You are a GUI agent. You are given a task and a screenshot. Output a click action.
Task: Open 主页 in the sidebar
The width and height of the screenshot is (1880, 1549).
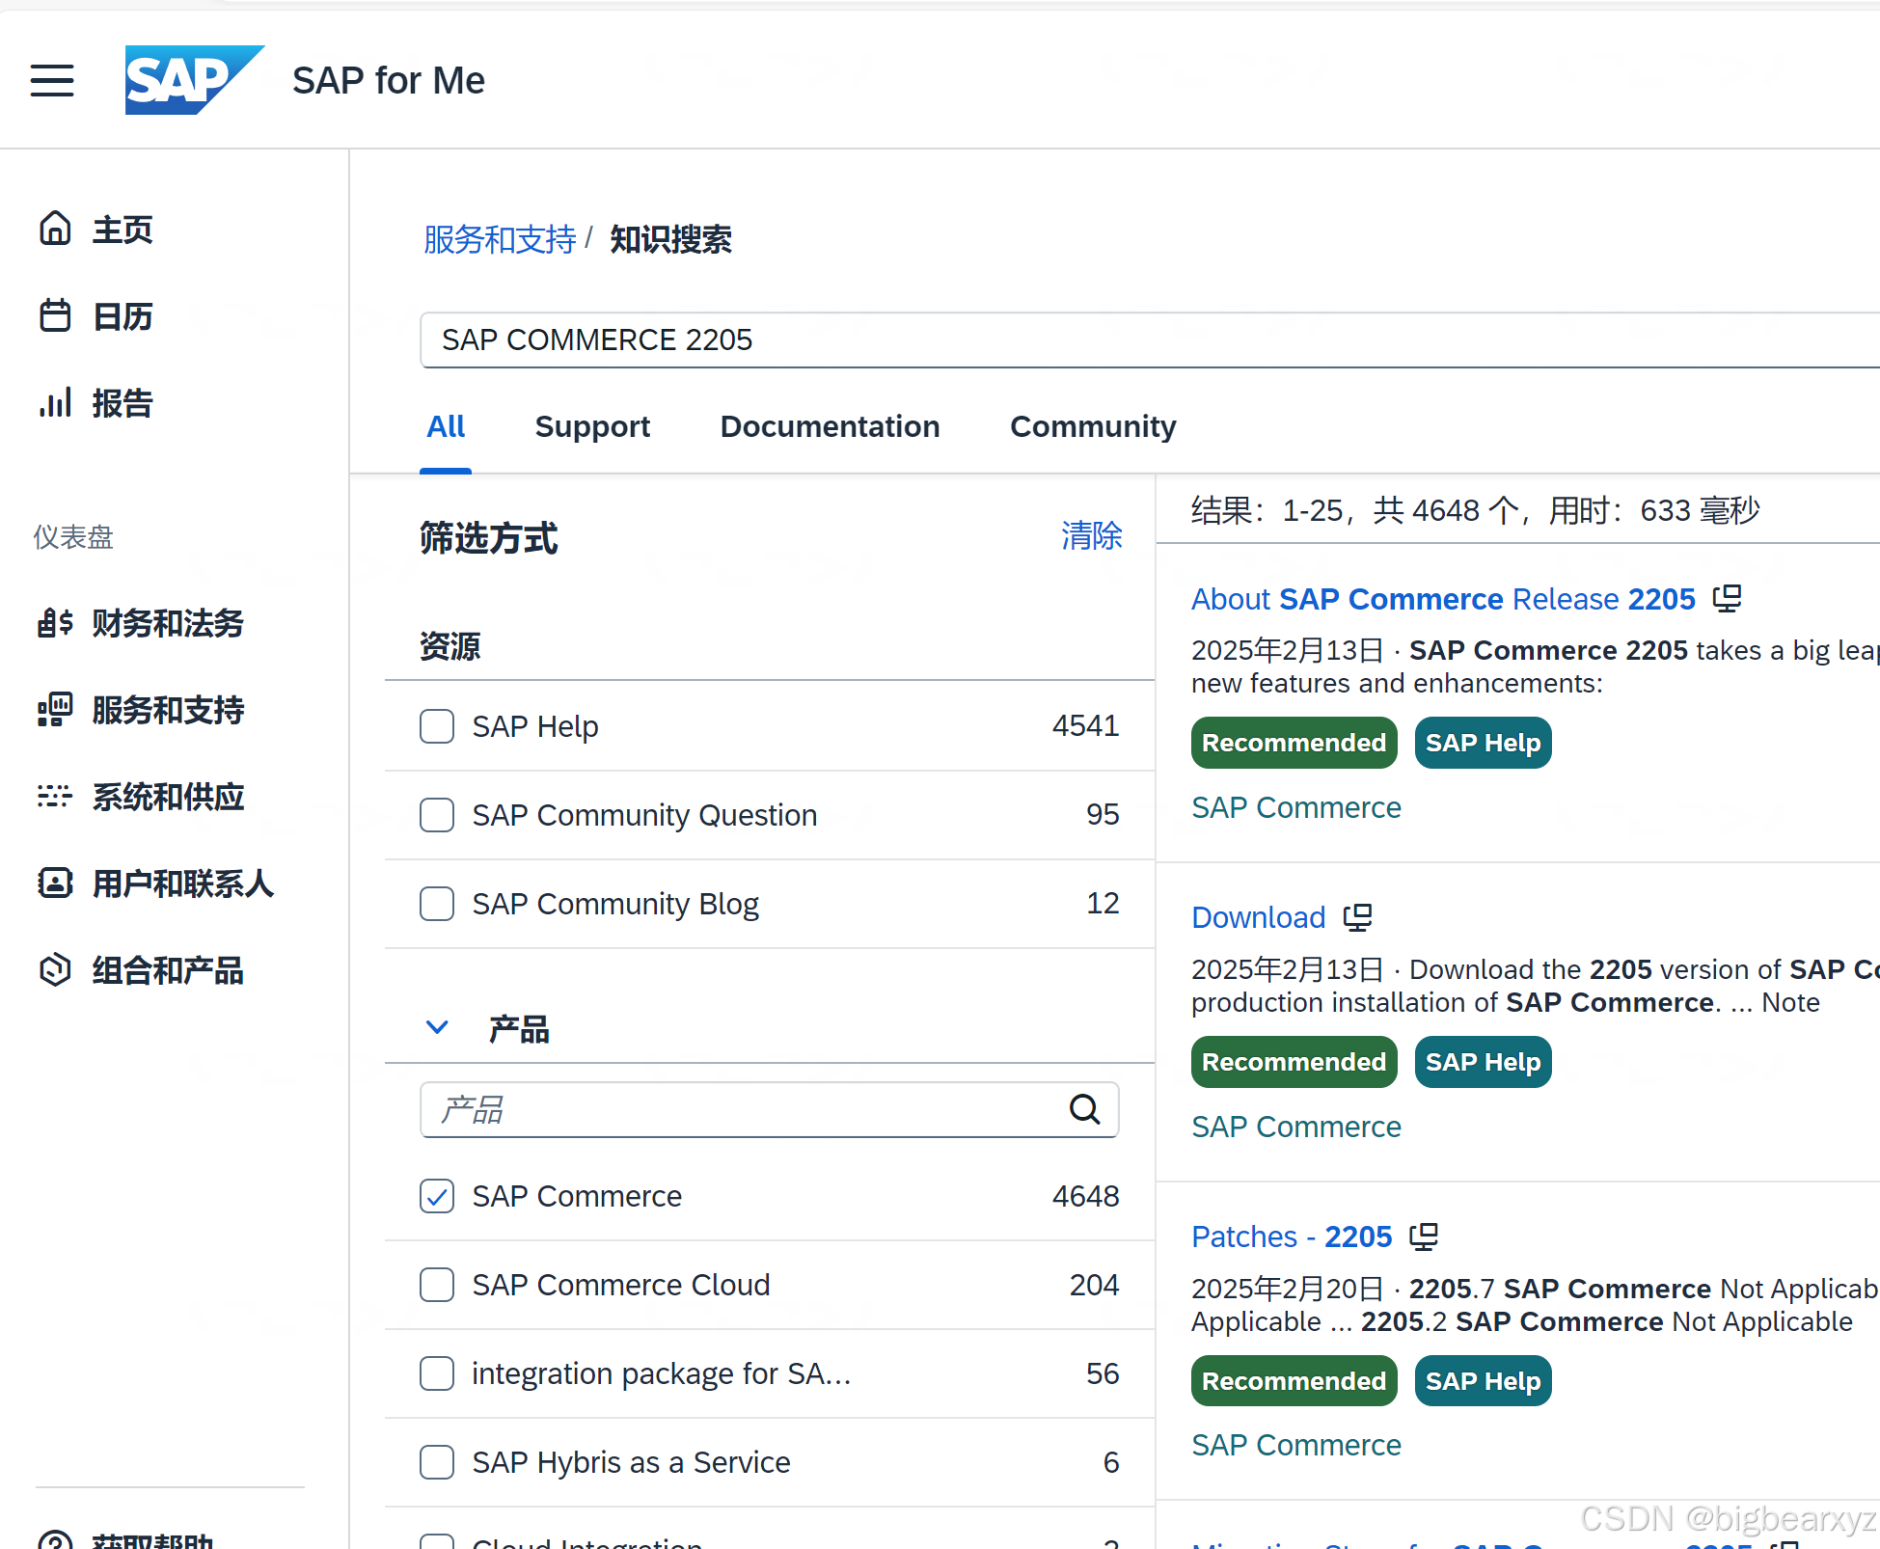click(123, 230)
